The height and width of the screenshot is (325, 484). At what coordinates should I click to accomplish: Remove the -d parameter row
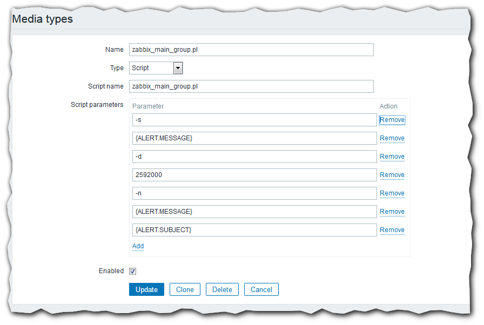[x=392, y=157]
